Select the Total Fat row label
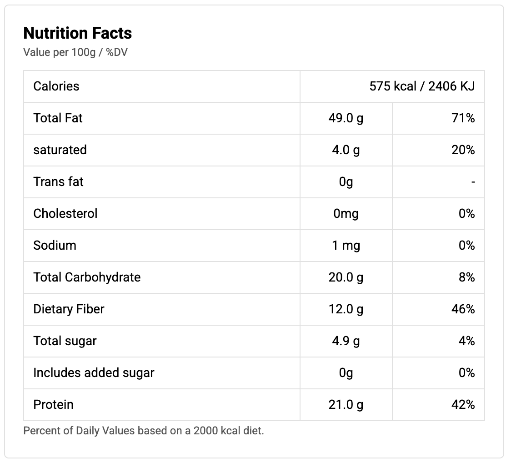 tap(58, 118)
